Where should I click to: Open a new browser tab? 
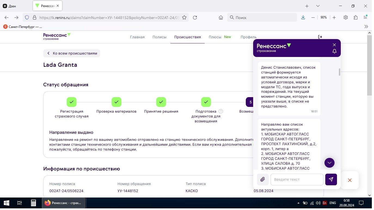[x=307, y=6]
